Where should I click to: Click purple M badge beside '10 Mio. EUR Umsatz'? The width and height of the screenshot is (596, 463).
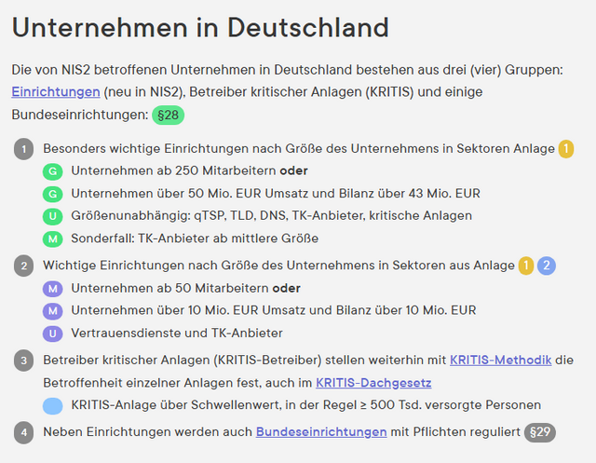pyautogui.click(x=53, y=311)
